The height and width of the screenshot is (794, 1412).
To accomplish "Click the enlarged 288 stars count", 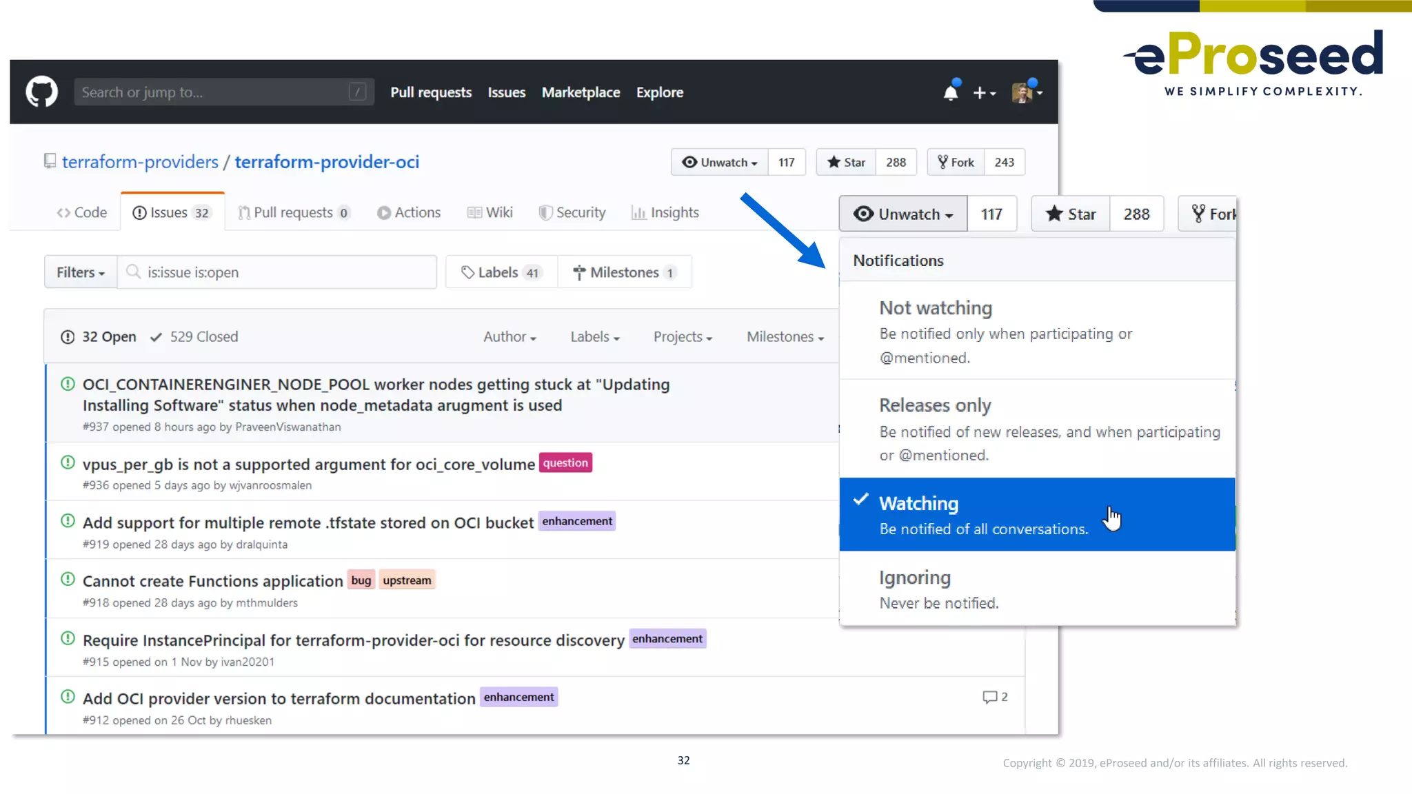I will [1137, 214].
